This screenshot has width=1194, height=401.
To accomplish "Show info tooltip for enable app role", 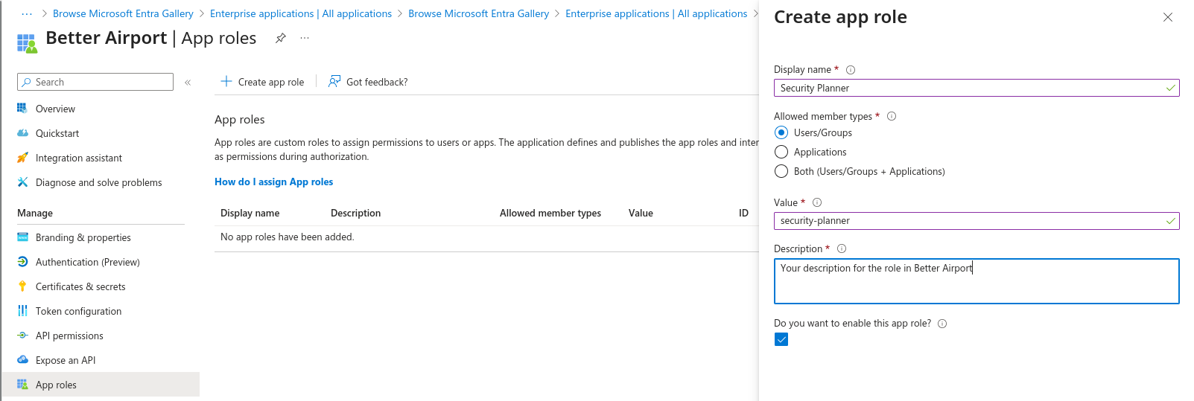I will [x=942, y=324].
